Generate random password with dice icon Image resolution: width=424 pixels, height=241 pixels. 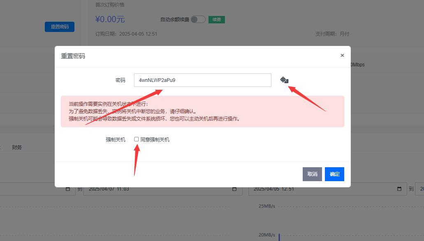point(284,80)
